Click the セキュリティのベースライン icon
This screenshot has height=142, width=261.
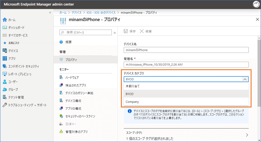click(x=61, y=116)
